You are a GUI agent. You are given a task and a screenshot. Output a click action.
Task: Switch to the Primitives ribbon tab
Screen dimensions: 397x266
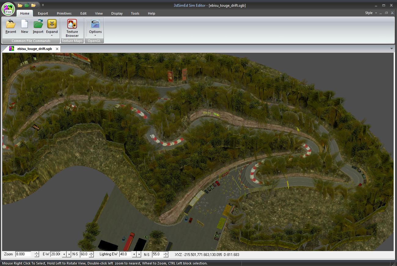coord(64,13)
